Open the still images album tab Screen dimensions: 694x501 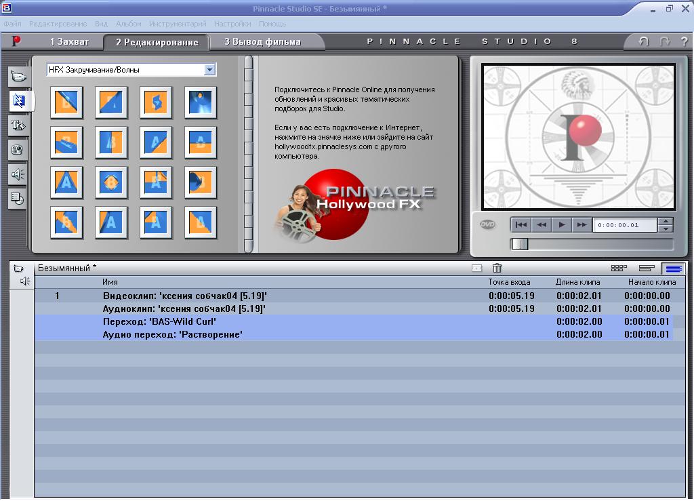(18, 151)
